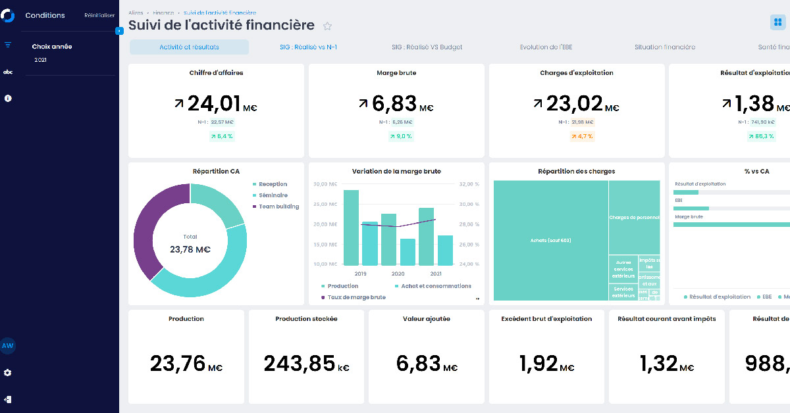
Task: Click the Réinitialiser button
Action: (99, 15)
